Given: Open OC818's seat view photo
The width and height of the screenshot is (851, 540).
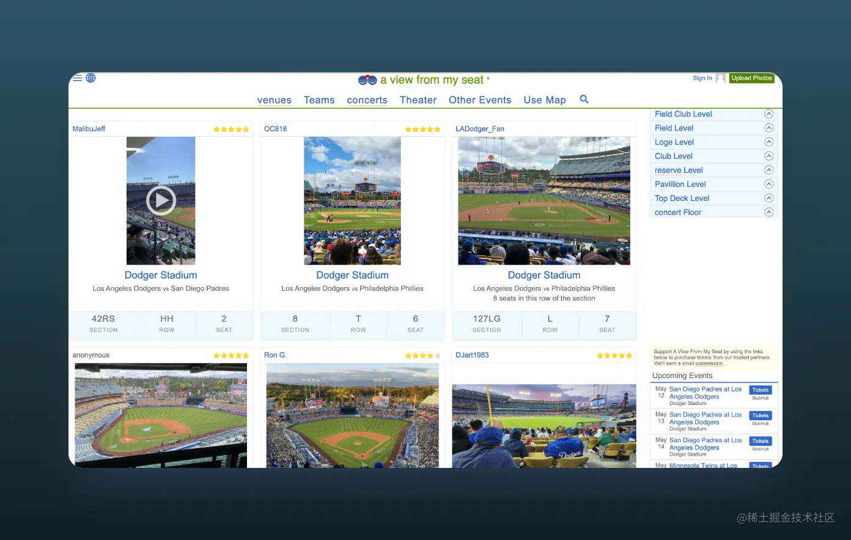Looking at the screenshot, I should coord(352,200).
